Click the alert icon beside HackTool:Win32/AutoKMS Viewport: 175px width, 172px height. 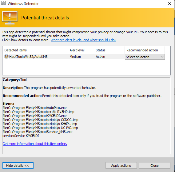[x=6, y=57]
